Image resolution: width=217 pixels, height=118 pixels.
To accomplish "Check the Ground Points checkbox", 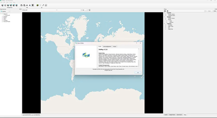I will pos(3,22).
